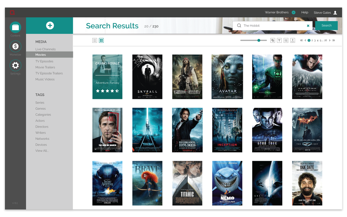Open the Series tag
This screenshot has width=347, height=217.
pos(40,103)
